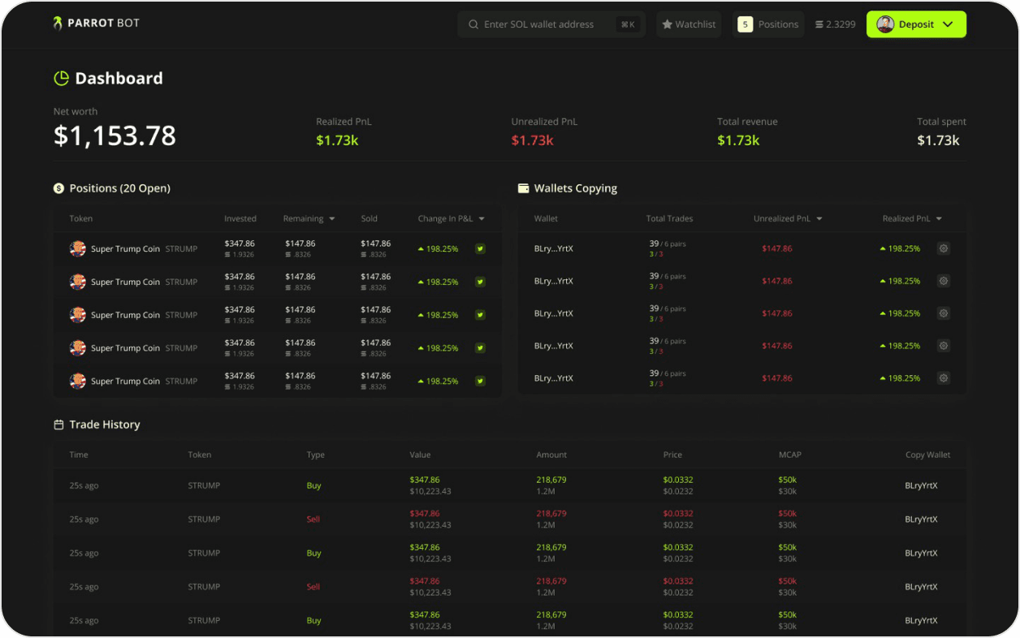Click the Realized PnL summary value
The width and height of the screenshot is (1020, 638).
[337, 140]
